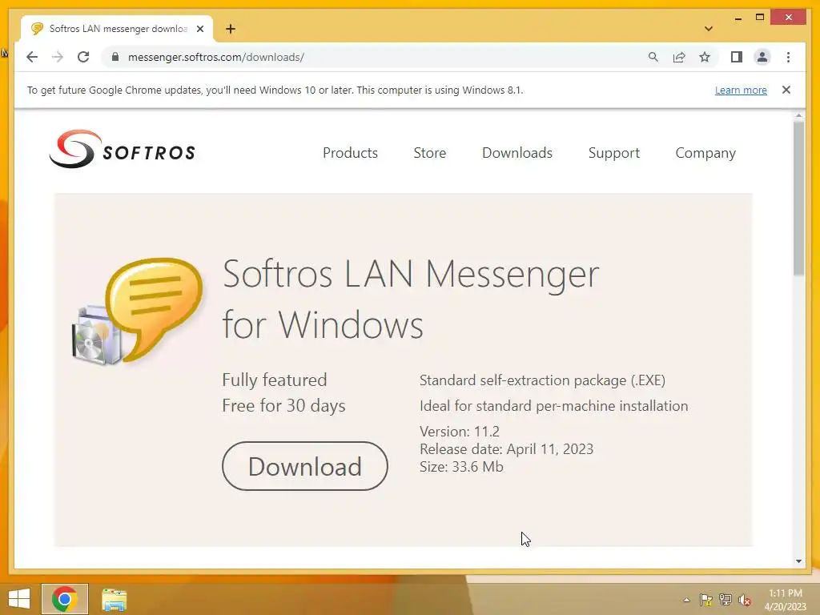Click the 'Softros LAN Messenger' heading
Viewport: 820px width, 615px height.
click(411, 274)
